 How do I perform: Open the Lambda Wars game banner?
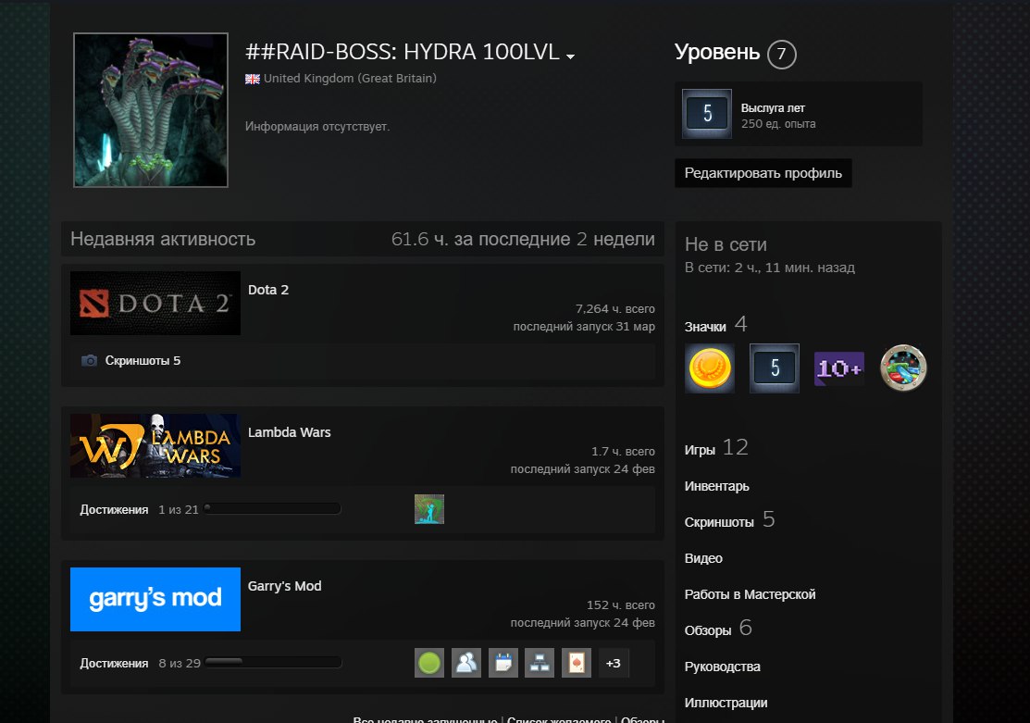pyautogui.click(x=155, y=445)
